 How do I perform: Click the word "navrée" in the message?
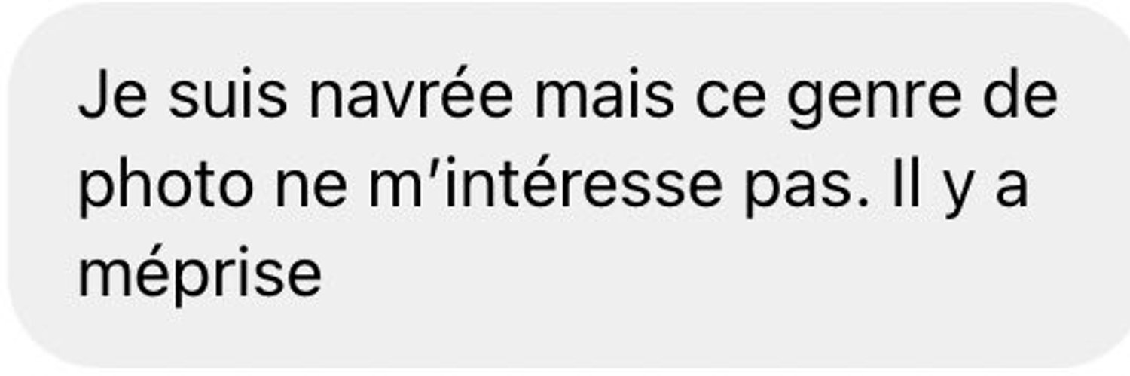click(411, 98)
